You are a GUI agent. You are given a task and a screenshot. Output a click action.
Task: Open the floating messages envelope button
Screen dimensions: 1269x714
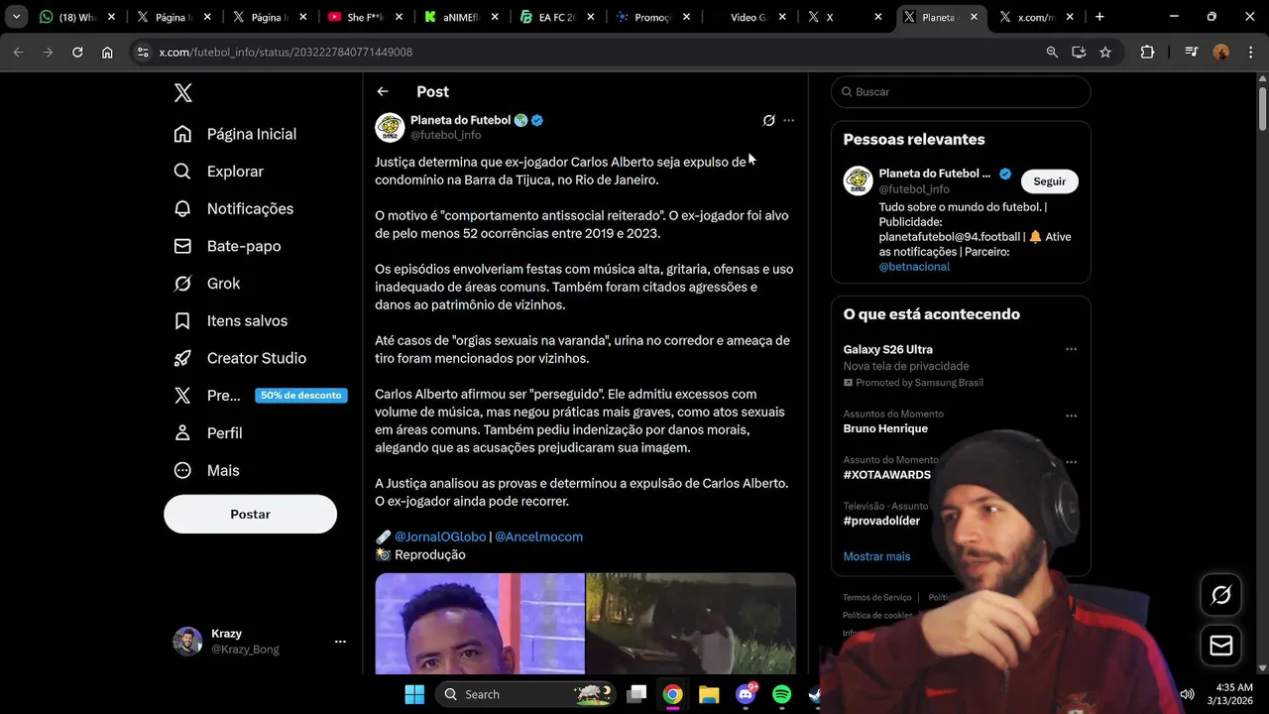click(1221, 646)
